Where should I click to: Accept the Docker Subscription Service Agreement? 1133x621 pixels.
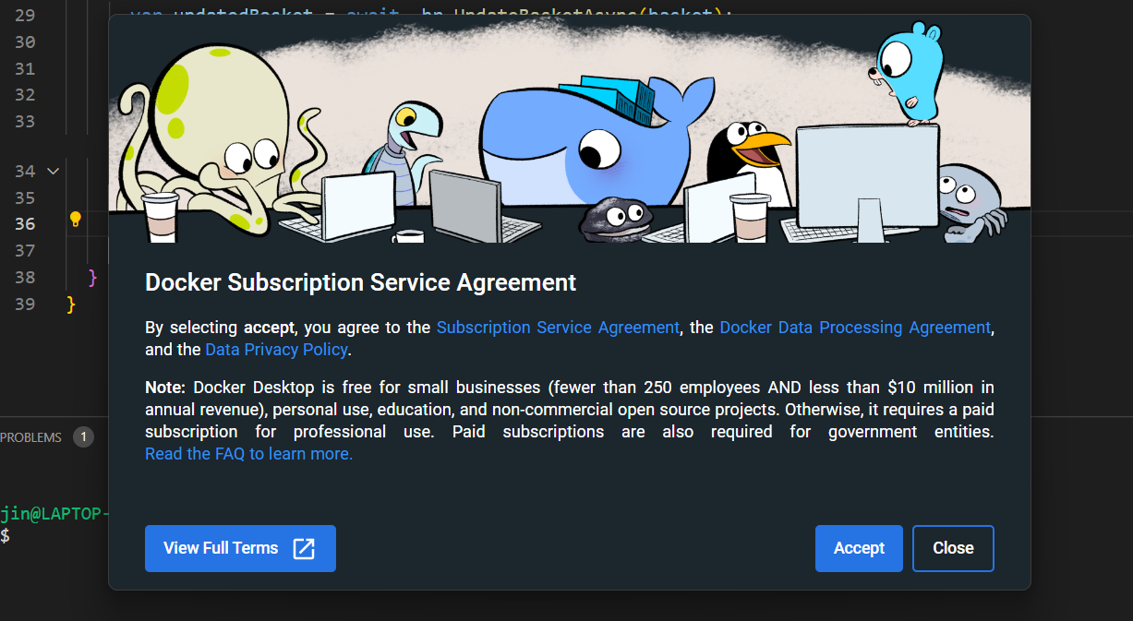859,548
